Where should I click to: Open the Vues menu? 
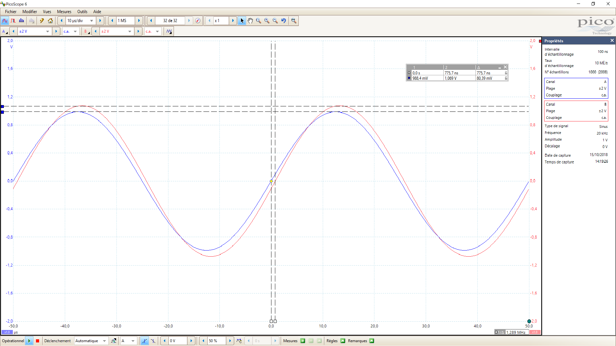coord(47,12)
